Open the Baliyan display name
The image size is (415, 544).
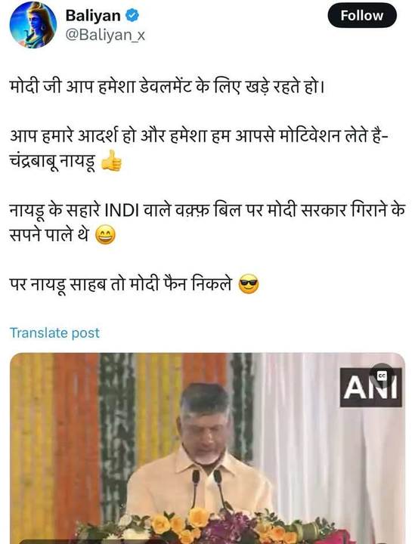(x=93, y=15)
